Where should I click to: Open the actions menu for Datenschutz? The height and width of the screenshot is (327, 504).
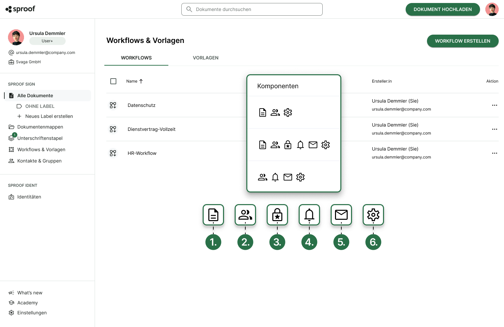tap(494, 105)
